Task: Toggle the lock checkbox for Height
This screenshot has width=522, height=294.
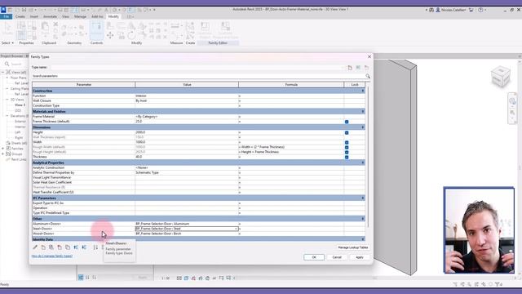Action: [347, 132]
